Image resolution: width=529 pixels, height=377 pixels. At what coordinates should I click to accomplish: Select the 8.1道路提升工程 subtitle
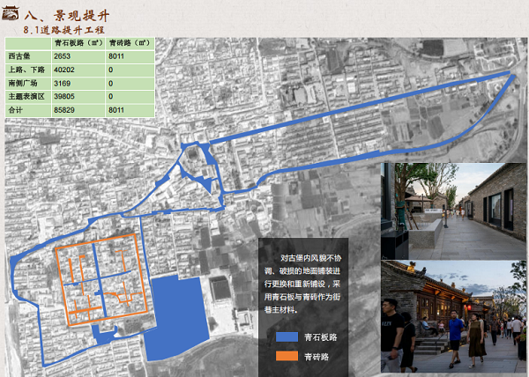tap(70, 30)
